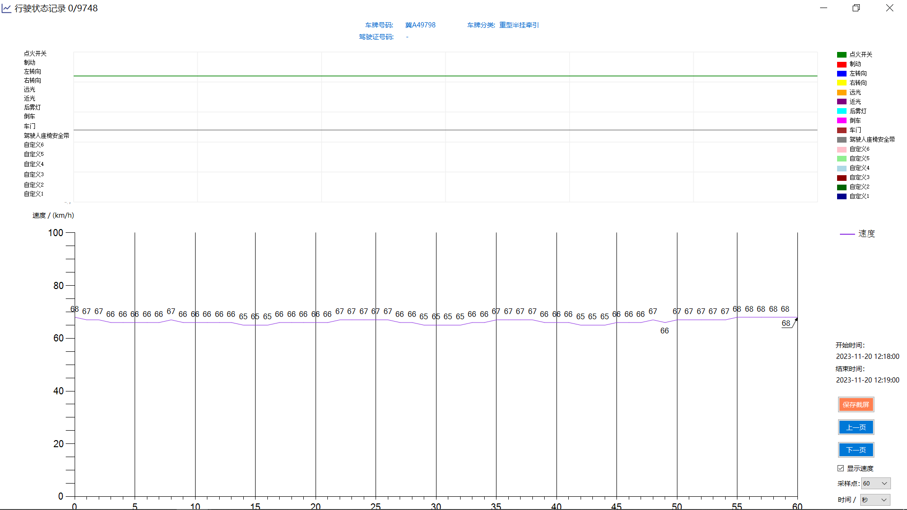Click the 制动 row label on left
This screenshot has width=907, height=510.
(x=30, y=62)
